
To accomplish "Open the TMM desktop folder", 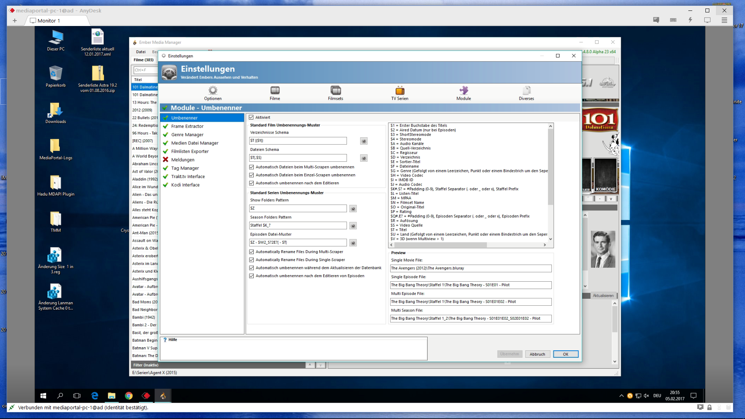I will (55, 222).
